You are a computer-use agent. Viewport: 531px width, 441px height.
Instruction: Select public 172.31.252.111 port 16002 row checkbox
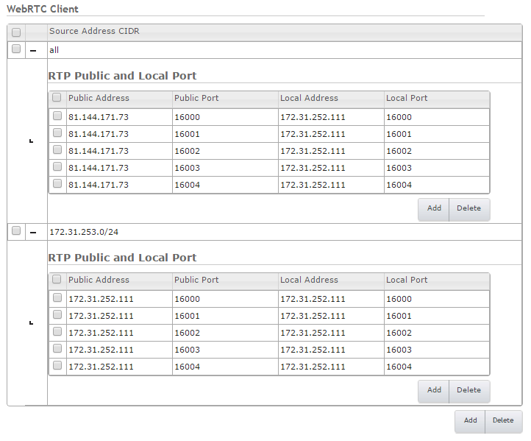[57, 331]
